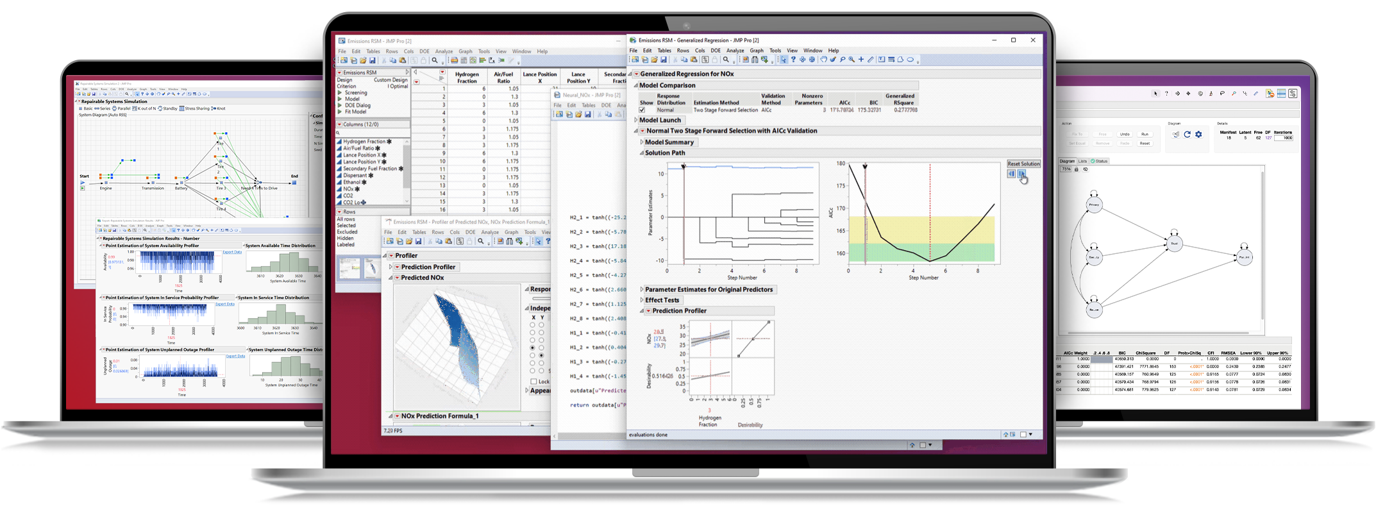Click the blue gear settings icon in SEM Diagram panel
1385x513 pixels.
click(1198, 134)
